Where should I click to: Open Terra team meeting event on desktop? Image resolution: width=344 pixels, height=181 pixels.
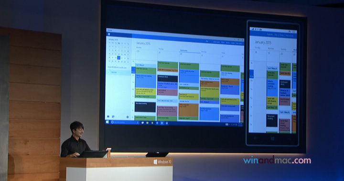145,107
